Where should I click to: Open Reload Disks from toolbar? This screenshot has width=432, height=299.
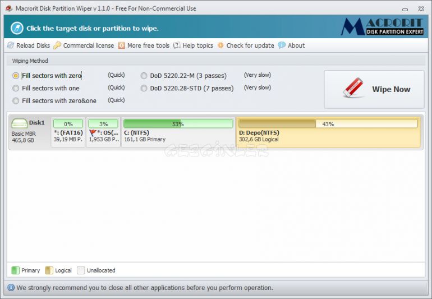(29, 45)
